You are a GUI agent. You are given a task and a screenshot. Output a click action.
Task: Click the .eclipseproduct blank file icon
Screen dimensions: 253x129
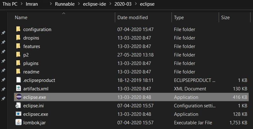[18, 80]
